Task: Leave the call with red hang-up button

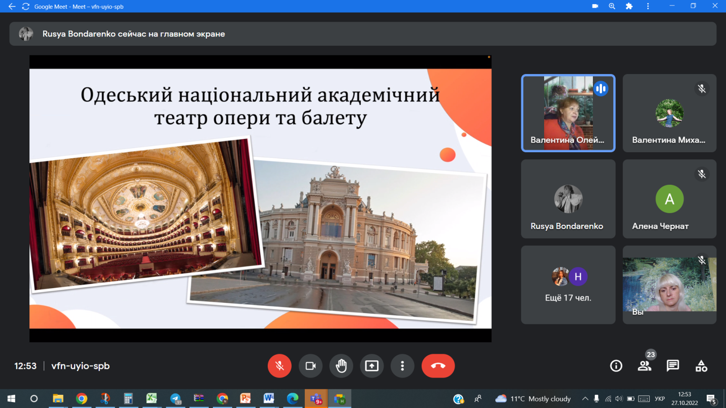Action: coord(438,366)
